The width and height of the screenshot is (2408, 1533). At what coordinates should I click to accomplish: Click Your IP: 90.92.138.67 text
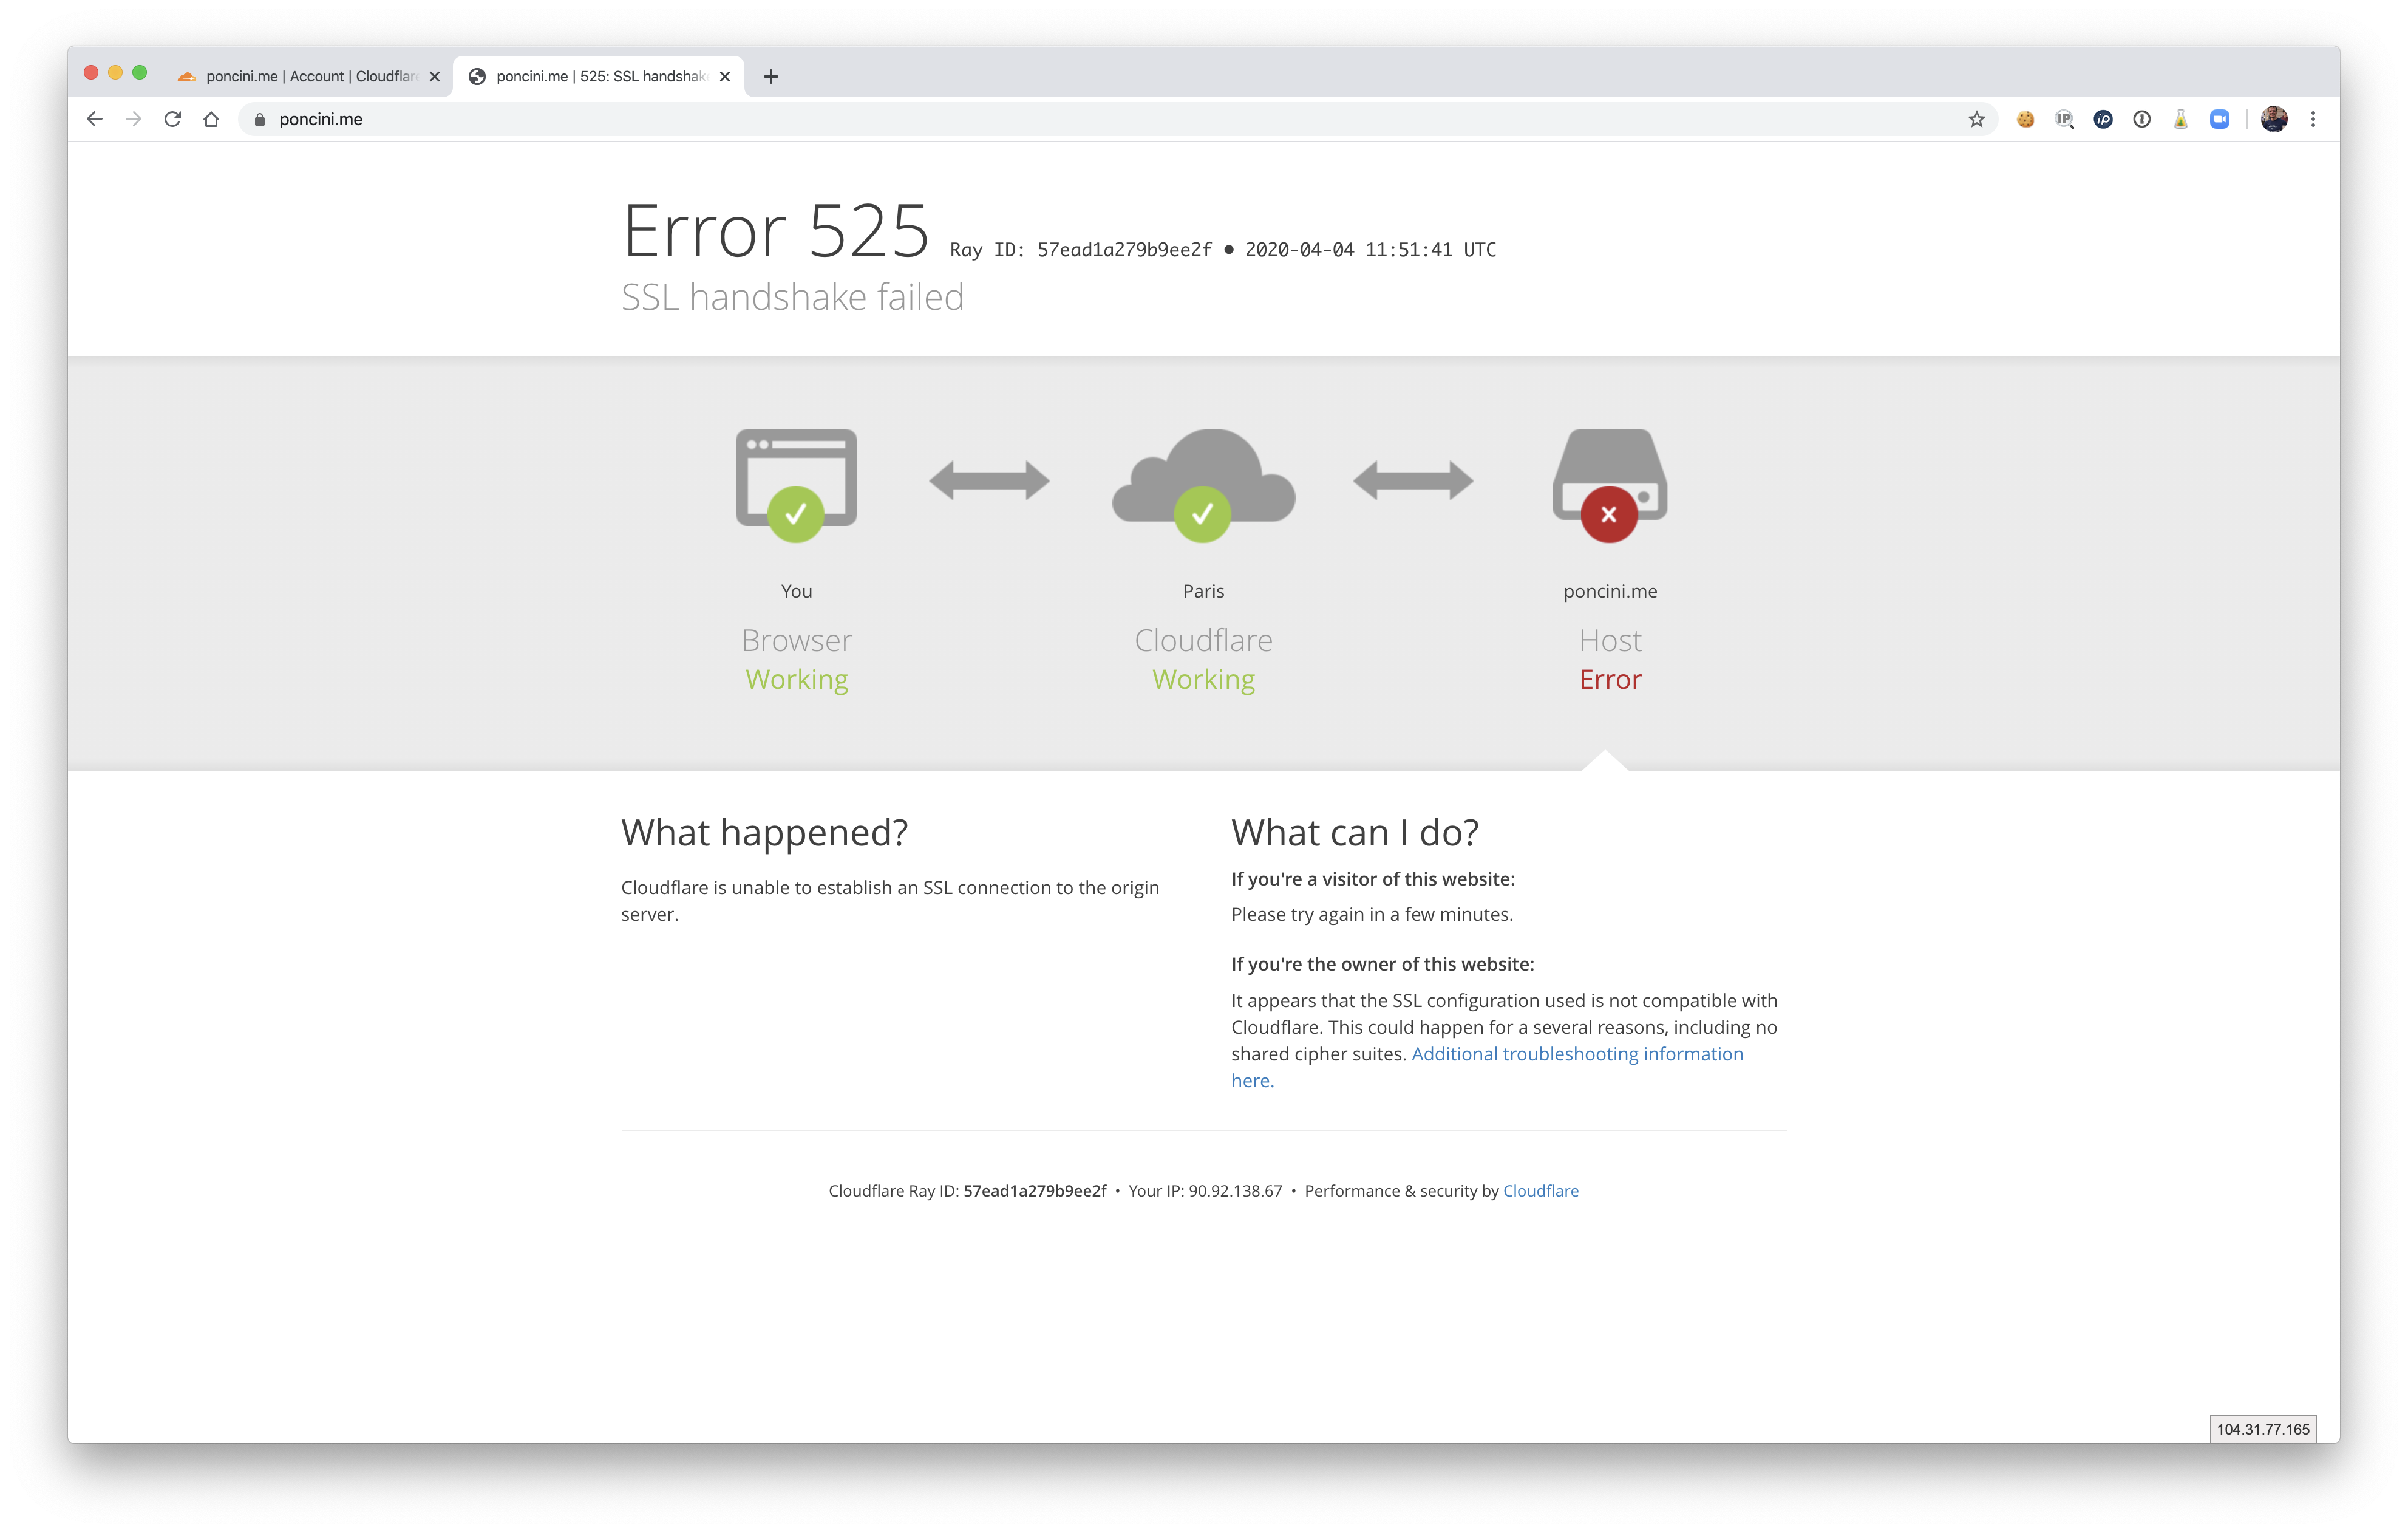click(1205, 1191)
